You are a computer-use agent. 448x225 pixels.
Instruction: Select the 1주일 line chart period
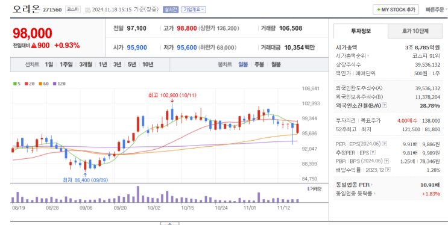(66, 64)
